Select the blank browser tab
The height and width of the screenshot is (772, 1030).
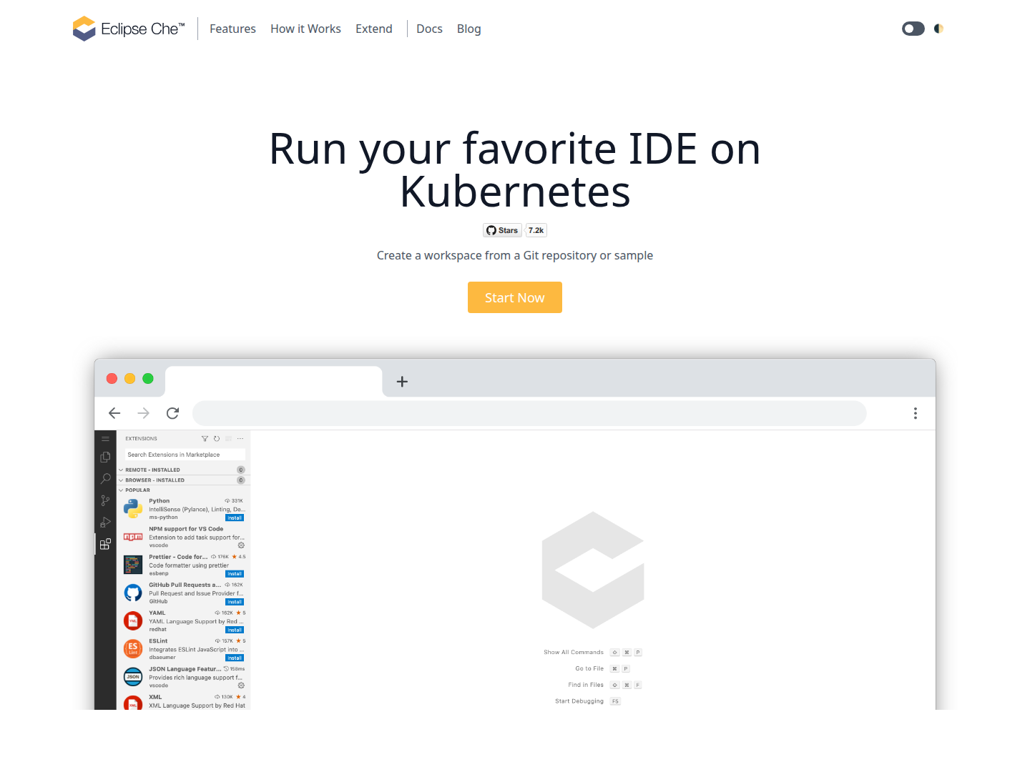(x=274, y=382)
